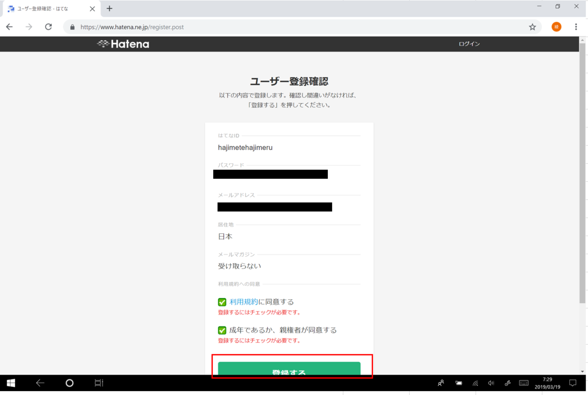Viewport: 588px width, 395px height.
Task: Open the ログイン link in header
Action: pos(469,44)
